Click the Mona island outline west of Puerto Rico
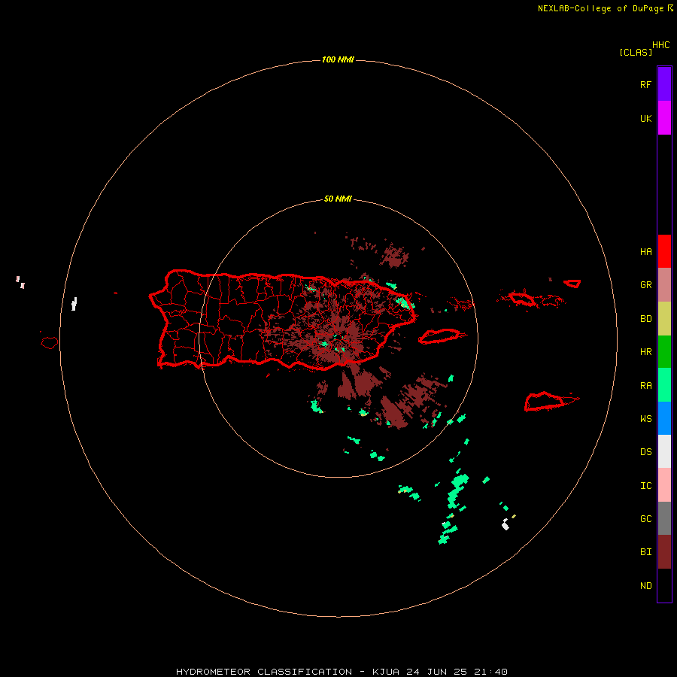 49,343
